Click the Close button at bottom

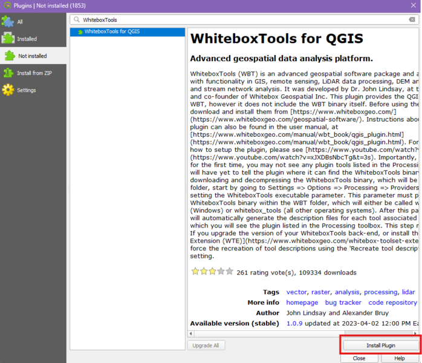(359, 358)
